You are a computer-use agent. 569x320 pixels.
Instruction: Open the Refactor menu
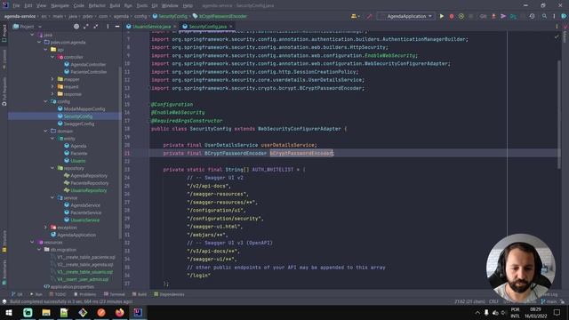(97, 6)
